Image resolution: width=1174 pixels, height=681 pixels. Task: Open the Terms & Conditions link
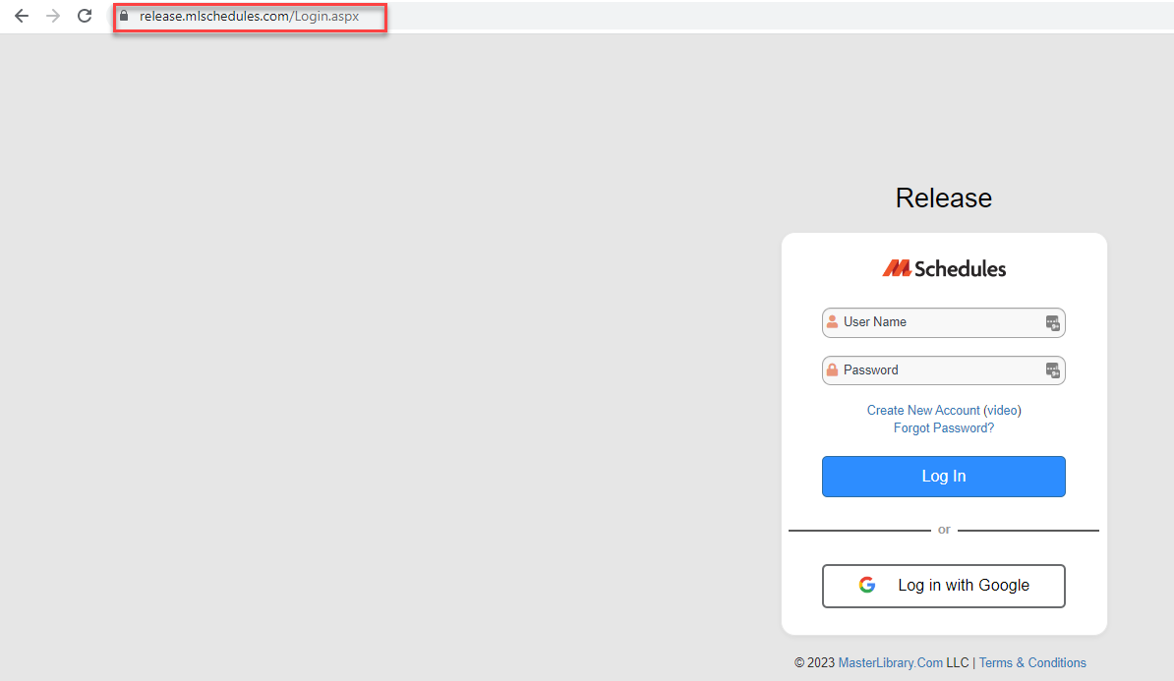click(x=1032, y=663)
